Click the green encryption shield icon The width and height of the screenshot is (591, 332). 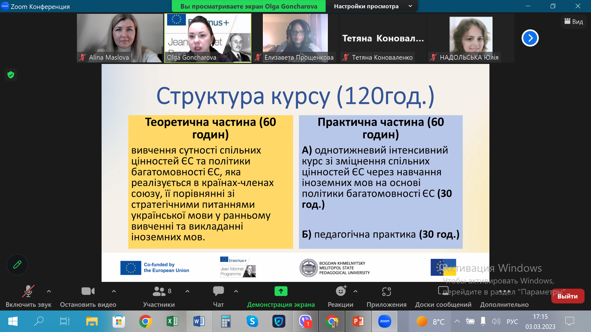11,75
